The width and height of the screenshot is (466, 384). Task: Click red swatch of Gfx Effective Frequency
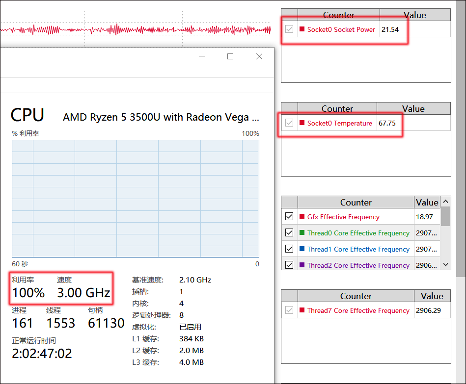pos(302,216)
